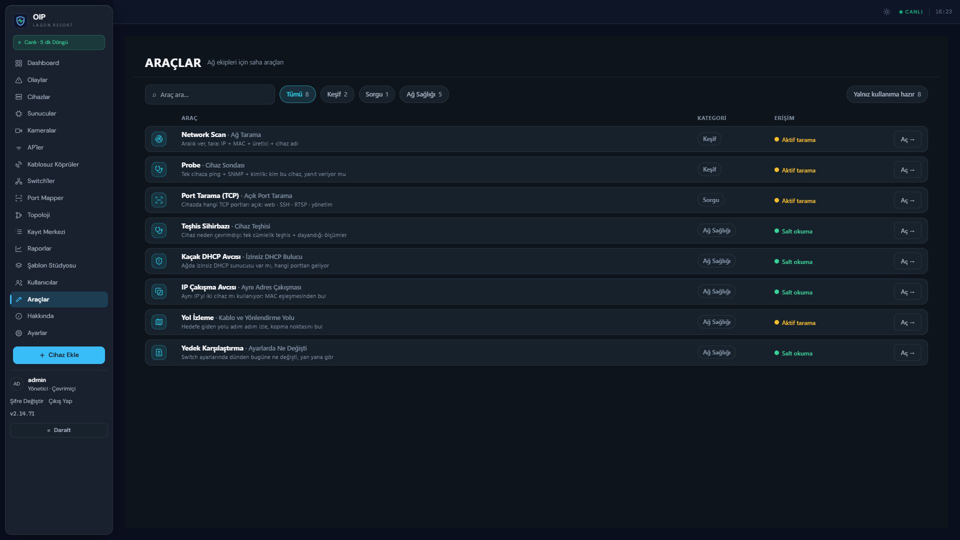Click the Cihaz Ekle button

(59, 355)
